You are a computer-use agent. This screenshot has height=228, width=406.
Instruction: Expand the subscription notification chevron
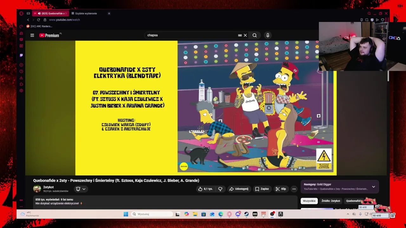[x=84, y=189]
